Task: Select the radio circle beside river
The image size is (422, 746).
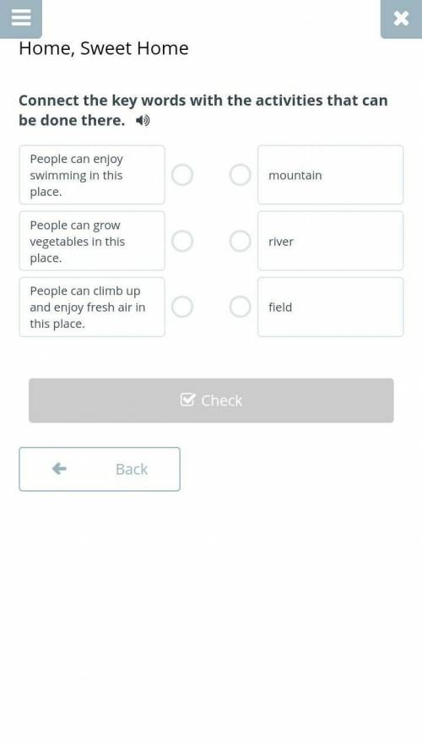Action: coord(240,241)
